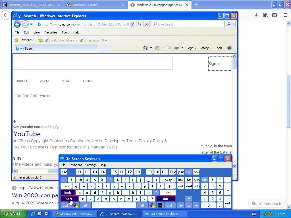Click down arrow key on keyboard
The width and height of the screenshot is (291, 218).
189,205
